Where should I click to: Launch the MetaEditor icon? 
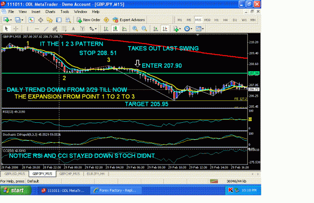point(106,20)
